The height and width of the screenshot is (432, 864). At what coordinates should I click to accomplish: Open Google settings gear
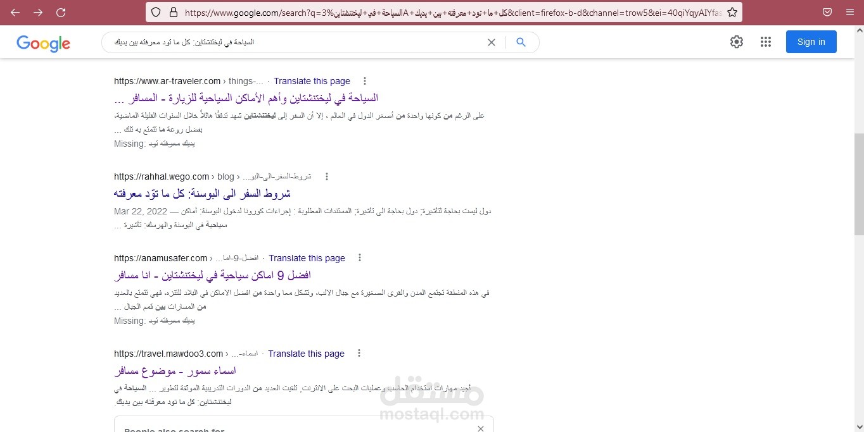736,42
